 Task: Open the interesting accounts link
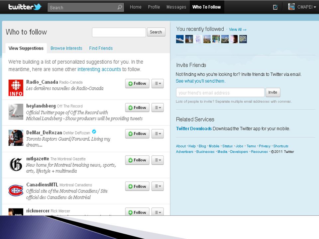click(99, 69)
